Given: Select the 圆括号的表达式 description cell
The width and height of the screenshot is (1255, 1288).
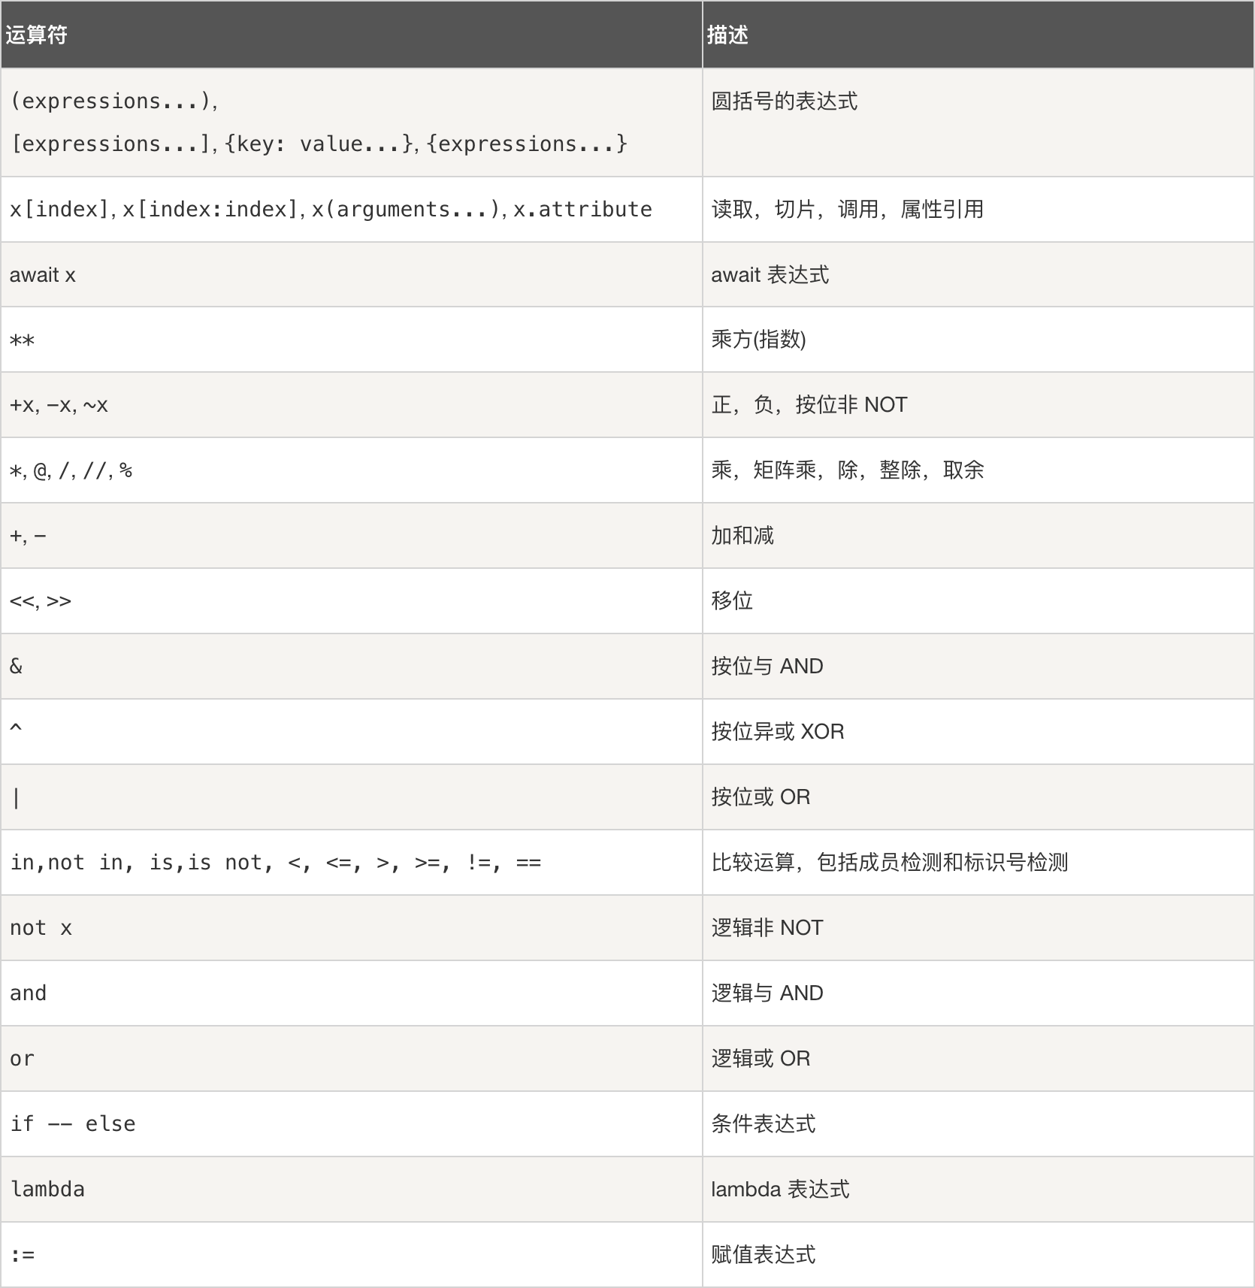Looking at the screenshot, I should coord(784,101).
